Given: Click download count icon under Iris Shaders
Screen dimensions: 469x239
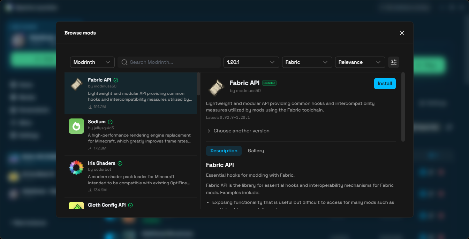Looking at the screenshot, I should (90, 190).
